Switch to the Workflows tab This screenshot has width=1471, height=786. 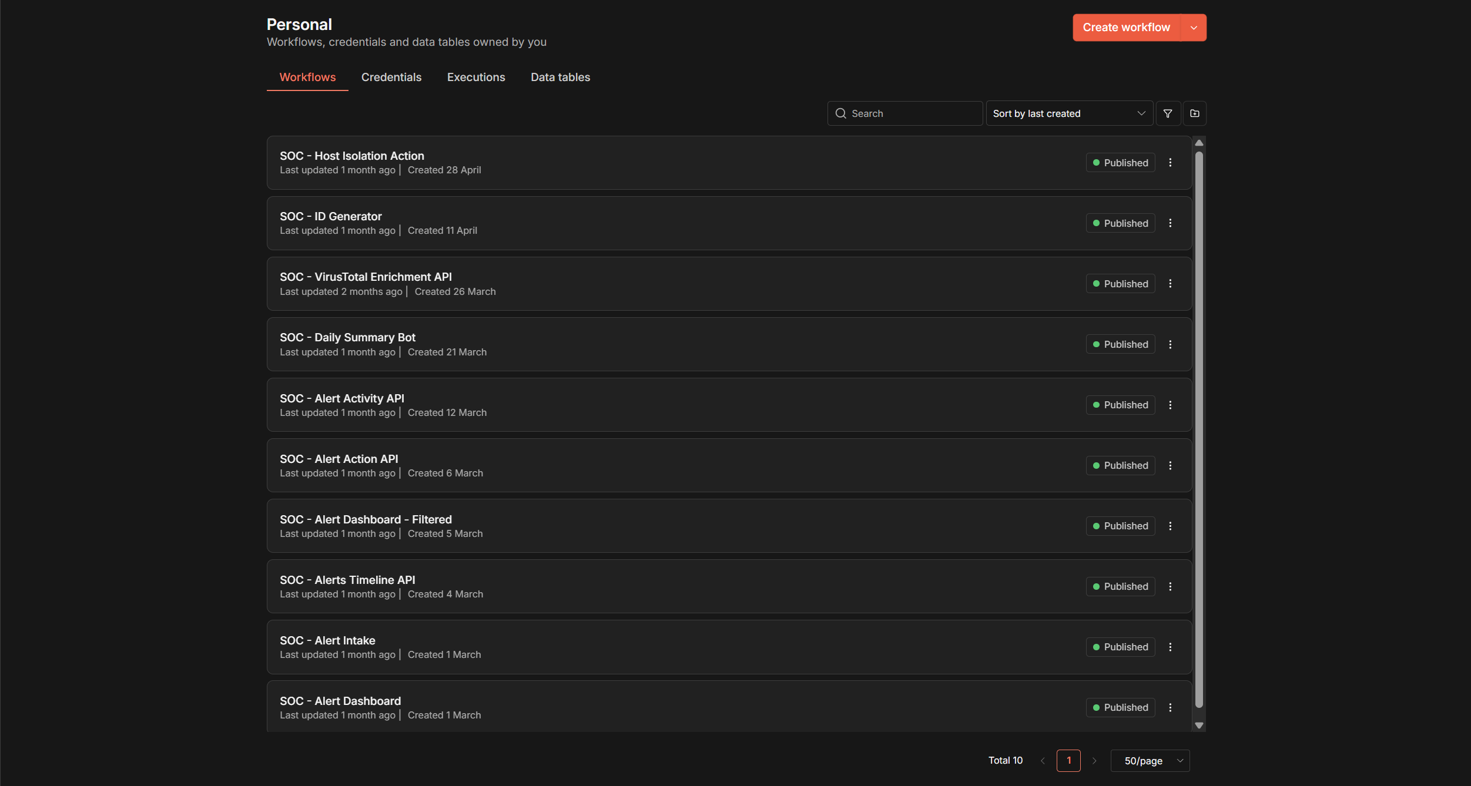point(307,77)
